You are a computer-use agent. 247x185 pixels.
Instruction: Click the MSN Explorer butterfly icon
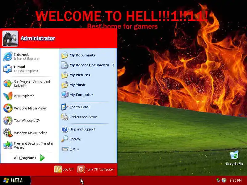pos(7,96)
